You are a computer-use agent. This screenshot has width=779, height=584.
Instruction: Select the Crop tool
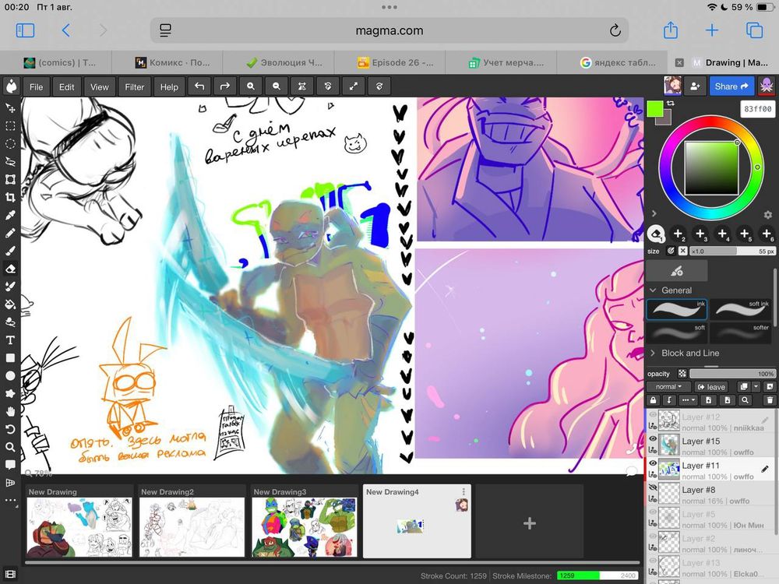pyautogui.click(x=10, y=197)
